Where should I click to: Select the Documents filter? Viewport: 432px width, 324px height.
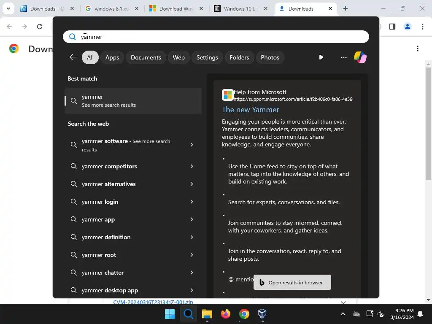coord(146,57)
